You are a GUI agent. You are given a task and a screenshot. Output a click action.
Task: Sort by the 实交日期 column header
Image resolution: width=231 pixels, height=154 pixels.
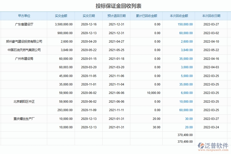[x=89, y=16]
